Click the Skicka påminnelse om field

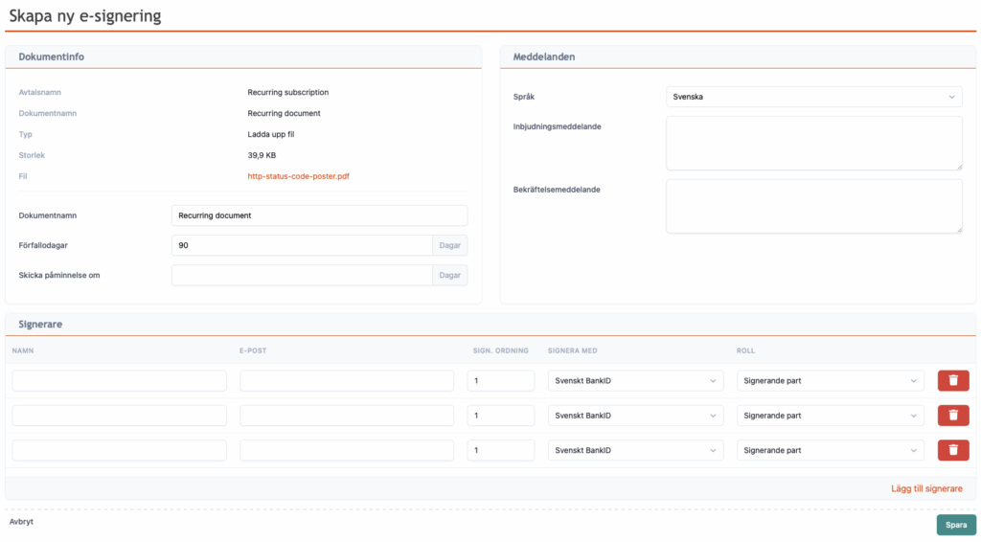pos(302,276)
